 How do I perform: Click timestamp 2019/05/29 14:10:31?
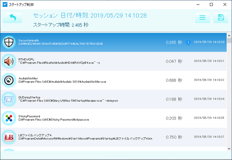point(209,61)
